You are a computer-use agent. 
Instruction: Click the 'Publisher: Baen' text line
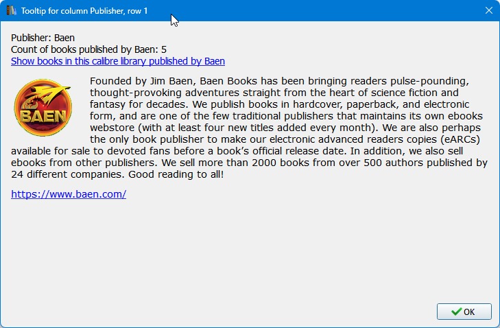[x=43, y=38]
